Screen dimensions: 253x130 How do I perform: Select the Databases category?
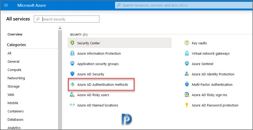pos(15,119)
